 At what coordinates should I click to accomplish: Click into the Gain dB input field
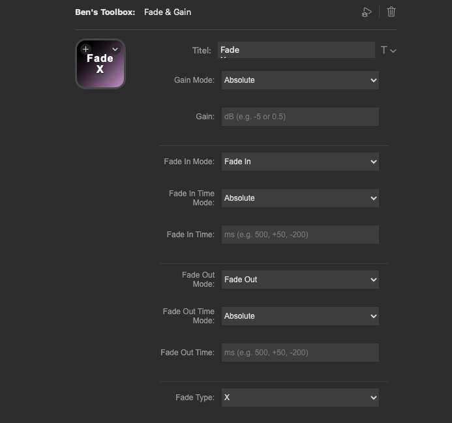[x=300, y=117]
